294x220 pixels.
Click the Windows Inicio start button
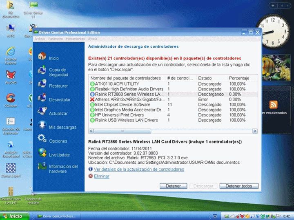pos(14,216)
